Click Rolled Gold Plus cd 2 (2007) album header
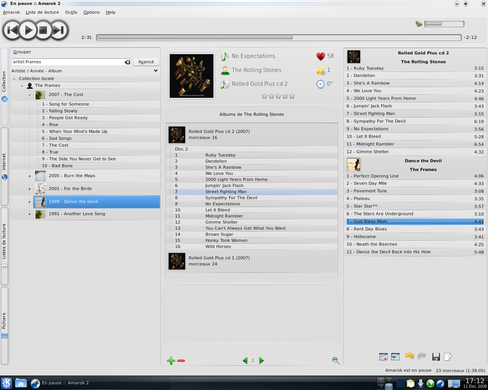This screenshot has width=488, height=390. [252, 135]
